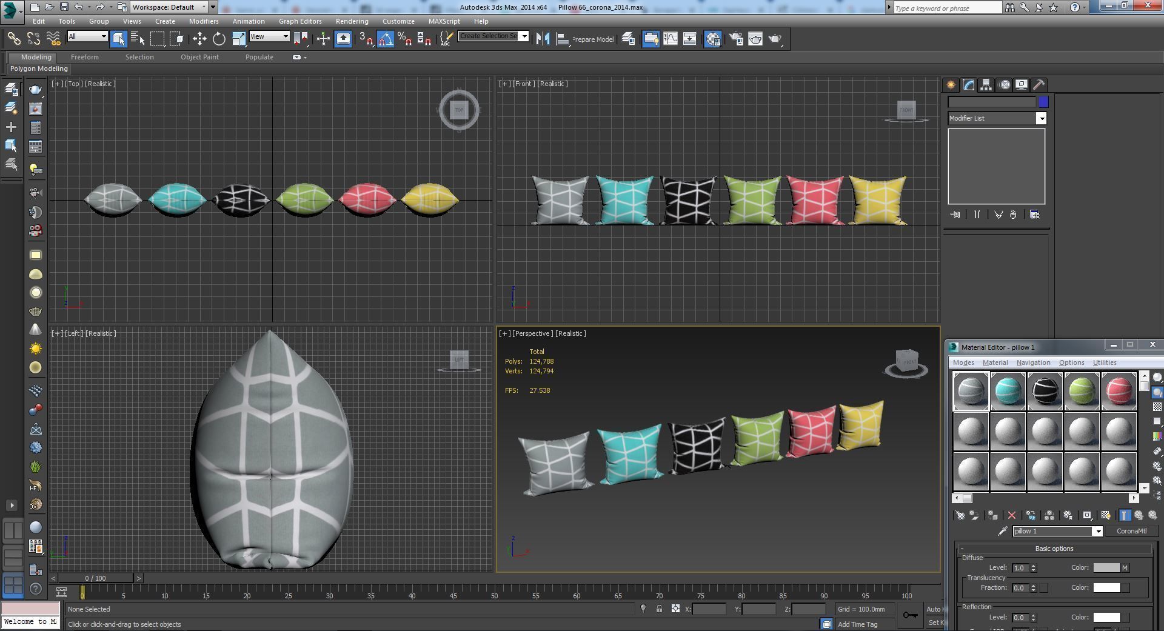Viewport: 1164px width, 631px height.
Task: Click the Translucency color swatch
Action: point(1106,587)
